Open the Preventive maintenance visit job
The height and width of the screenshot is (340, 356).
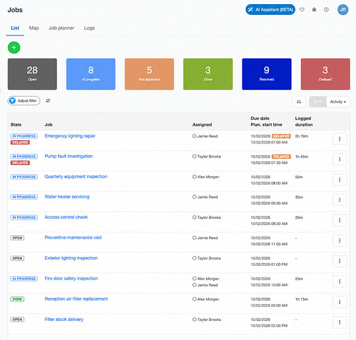point(73,237)
